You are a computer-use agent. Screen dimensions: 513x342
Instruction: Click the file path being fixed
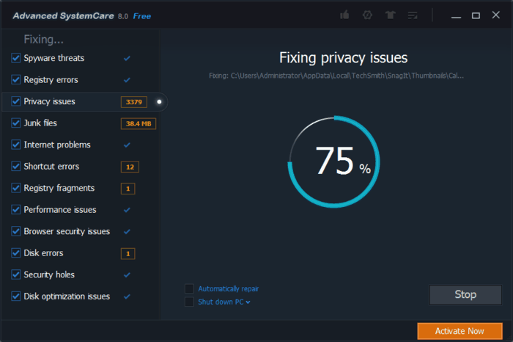click(x=336, y=75)
